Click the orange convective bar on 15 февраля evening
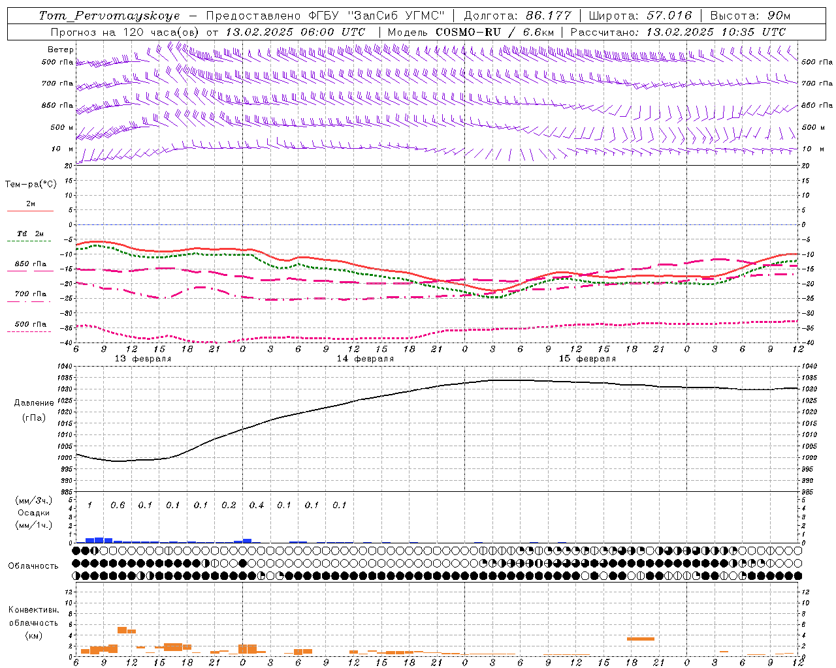Image resolution: width=836 pixels, height=668 pixels. click(x=641, y=639)
